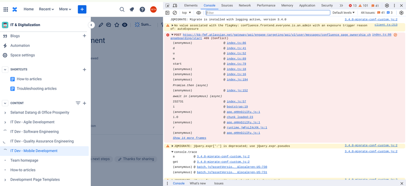Click the Space settings gear icon
This screenshot has height=186, width=406.
click(4, 55)
